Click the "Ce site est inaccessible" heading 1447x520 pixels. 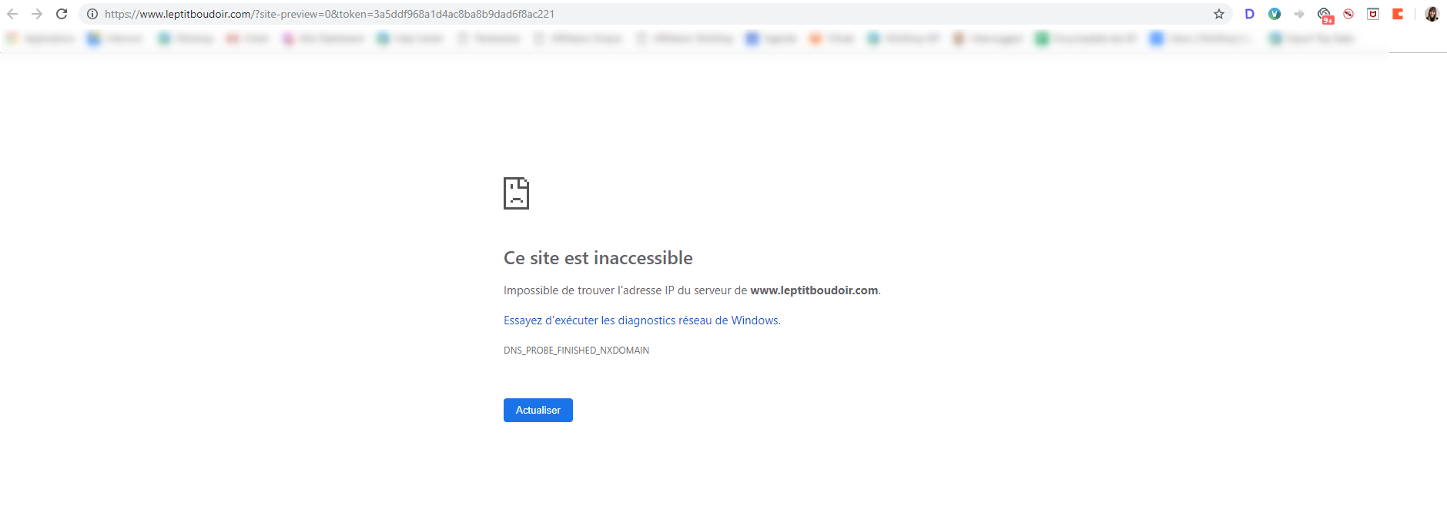[x=598, y=258]
